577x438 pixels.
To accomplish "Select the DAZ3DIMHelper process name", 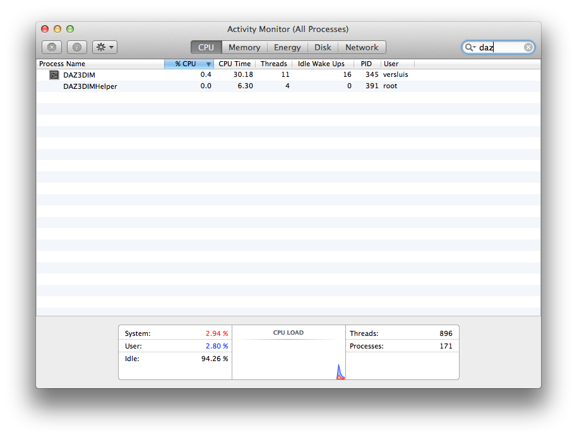I will click(90, 86).
